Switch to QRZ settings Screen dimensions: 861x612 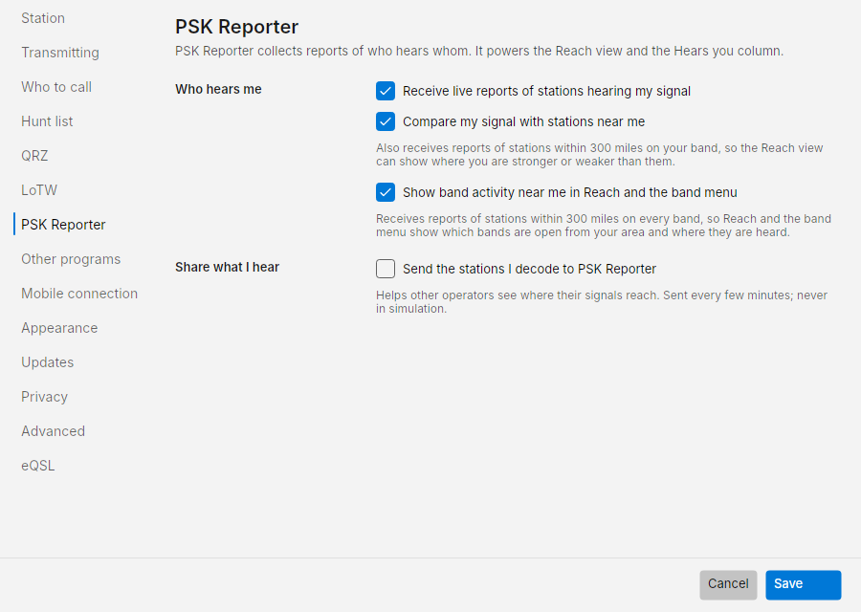point(34,156)
